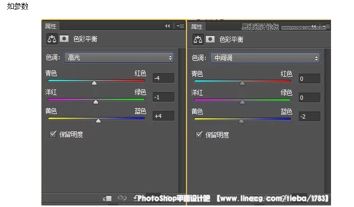The image size is (354, 207).
Task: Click the 黄色-蓝色 slider handle in the 中间调 panel
Action: [241, 121]
